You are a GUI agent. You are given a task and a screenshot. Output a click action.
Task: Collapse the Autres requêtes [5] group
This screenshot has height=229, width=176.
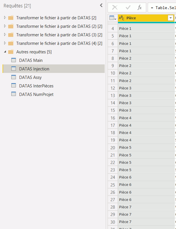[x=5, y=52]
